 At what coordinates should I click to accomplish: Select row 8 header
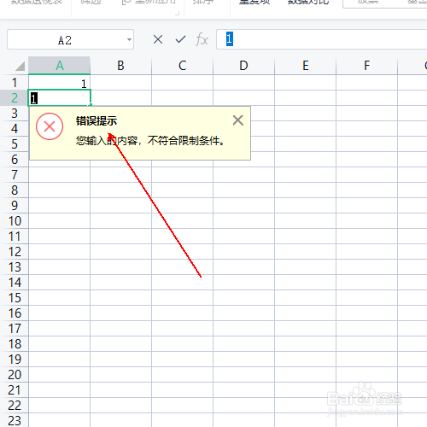click(15, 190)
